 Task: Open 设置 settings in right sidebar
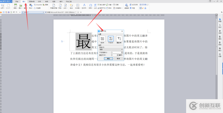220,55
